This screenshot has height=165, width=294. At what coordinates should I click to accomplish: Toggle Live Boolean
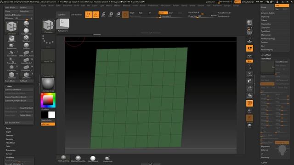pos(76,15)
